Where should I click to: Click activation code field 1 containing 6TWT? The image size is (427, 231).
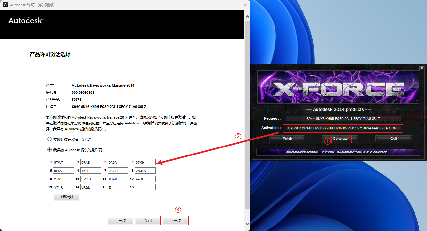tap(63, 162)
